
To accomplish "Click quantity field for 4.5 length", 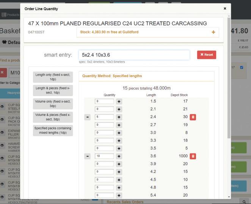I will [x=104, y=180].
